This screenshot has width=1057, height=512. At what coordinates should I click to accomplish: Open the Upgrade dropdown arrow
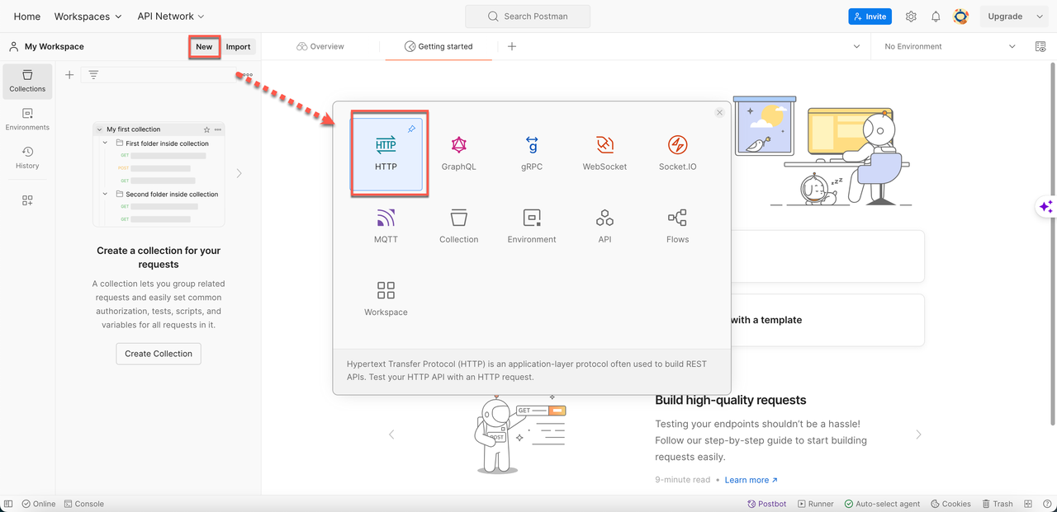pyautogui.click(x=1039, y=16)
